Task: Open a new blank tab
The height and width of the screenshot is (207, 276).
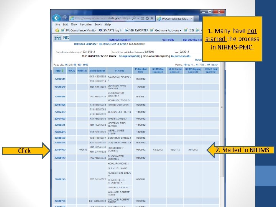Action: click(197, 19)
